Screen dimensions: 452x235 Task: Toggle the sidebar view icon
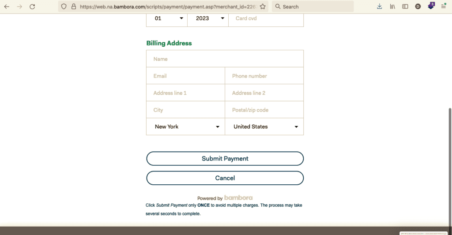tap(405, 6)
